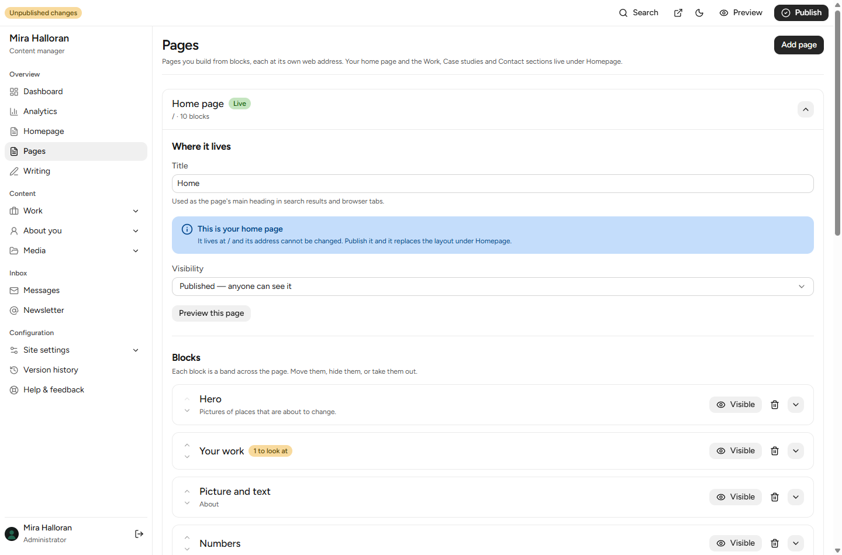Expand the Media sidebar section
Viewport: 842px width, 555px height.
76,251
